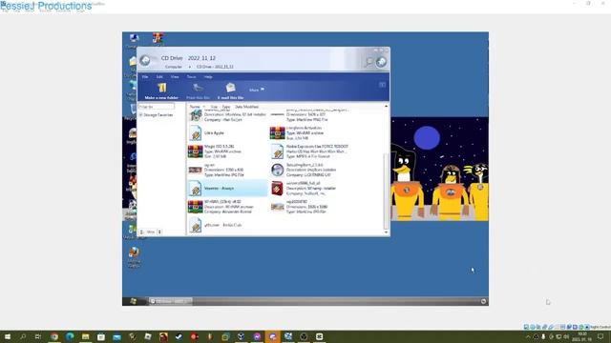Open the Edit menu

pyautogui.click(x=159, y=76)
